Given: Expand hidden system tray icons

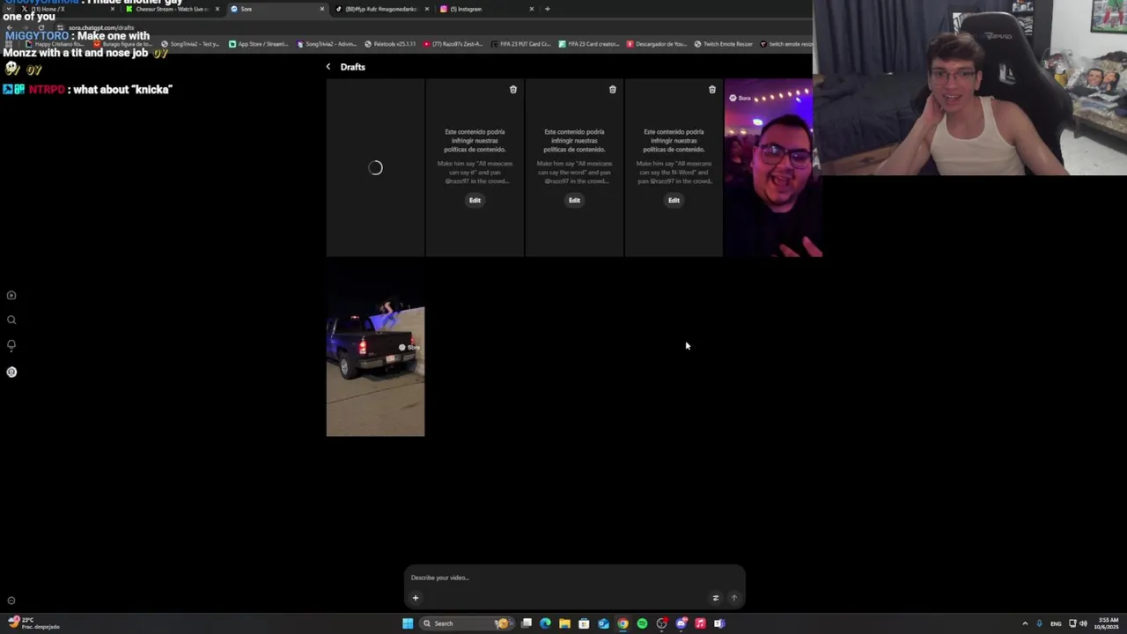Looking at the screenshot, I should pyautogui.click(x=1025, y=623).
